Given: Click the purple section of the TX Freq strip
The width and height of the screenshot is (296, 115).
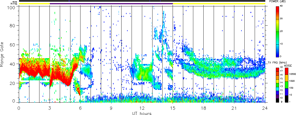Looking at the screenshot, I should tap(111, 4).
